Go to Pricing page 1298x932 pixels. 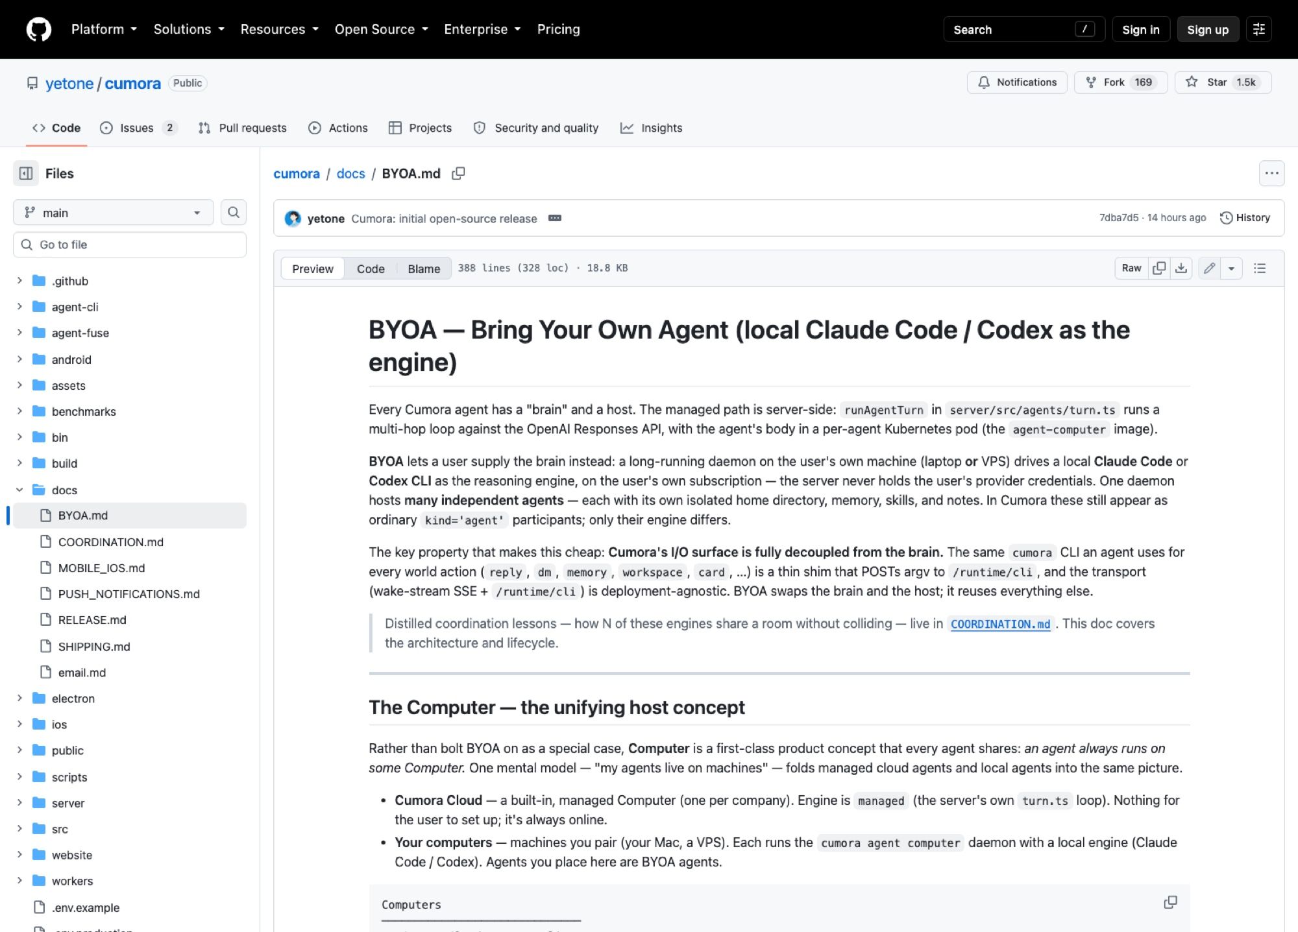pos(558,29)
